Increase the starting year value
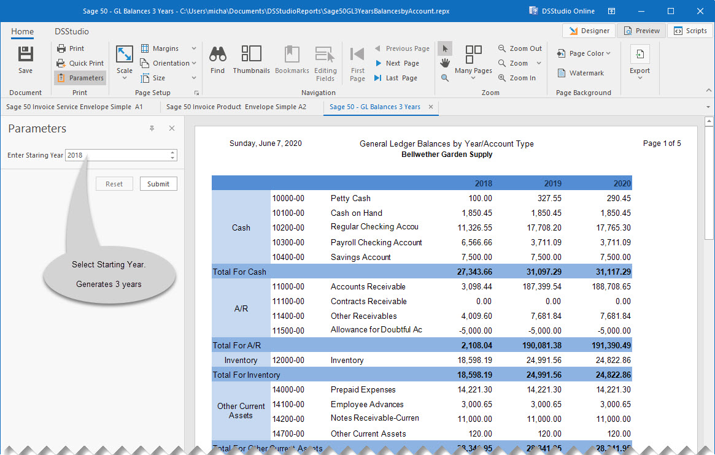The width and height of the screenshot is (715, 455). (x=173, y=153)
